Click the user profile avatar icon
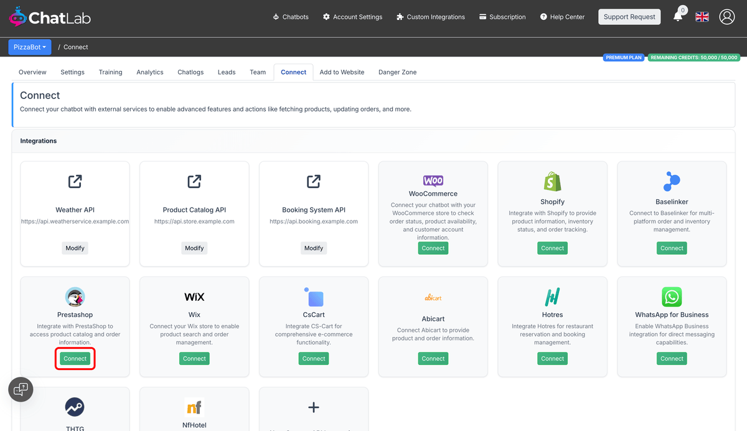Screen dimensions: 747x431 click(727, 17)
